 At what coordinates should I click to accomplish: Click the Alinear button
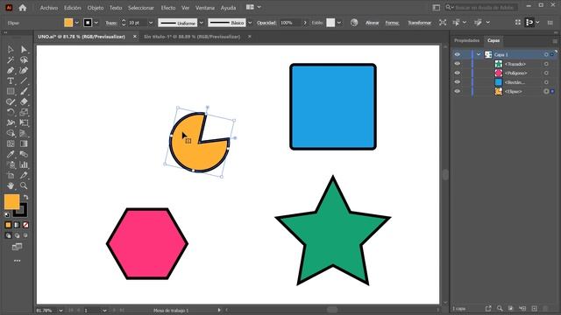coord(372,23)
